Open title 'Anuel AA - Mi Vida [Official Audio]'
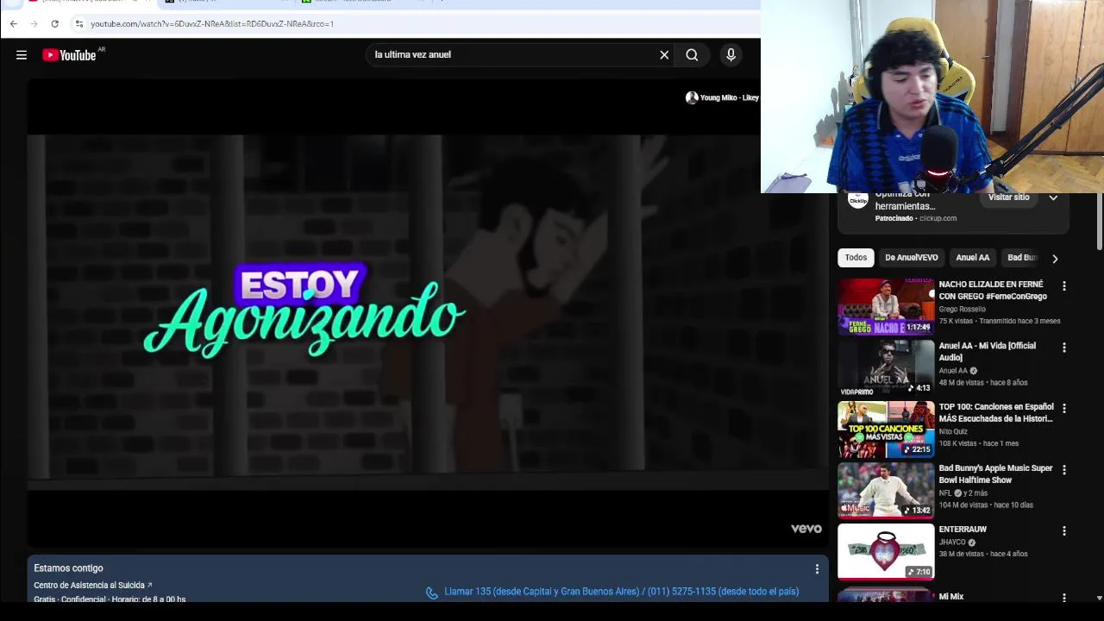Viewport: 1104px width, 621px height. point(988,352)
